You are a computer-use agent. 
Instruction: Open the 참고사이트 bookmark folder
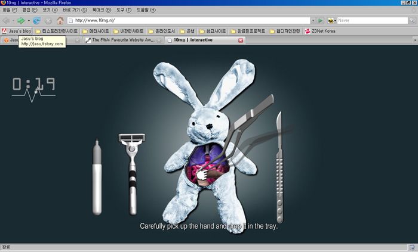pyautogui.click(x=213, y=31)
